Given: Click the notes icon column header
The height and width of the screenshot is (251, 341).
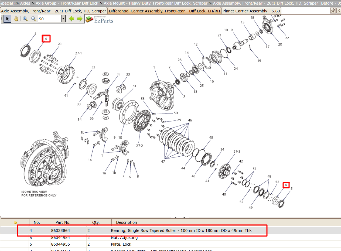Looking at the screenshot, I should coord(15,222).
